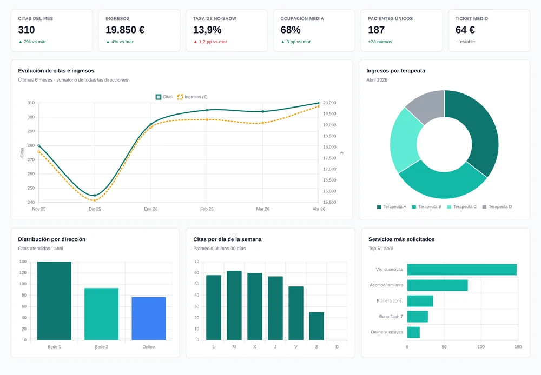Toggle the Citas legend series
Viewport: 541px width, 375px height.
164,97
